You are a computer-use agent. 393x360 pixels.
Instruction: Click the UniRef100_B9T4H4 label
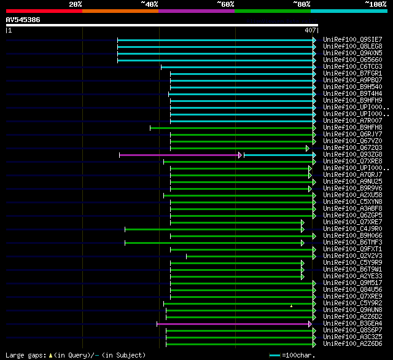352,94
